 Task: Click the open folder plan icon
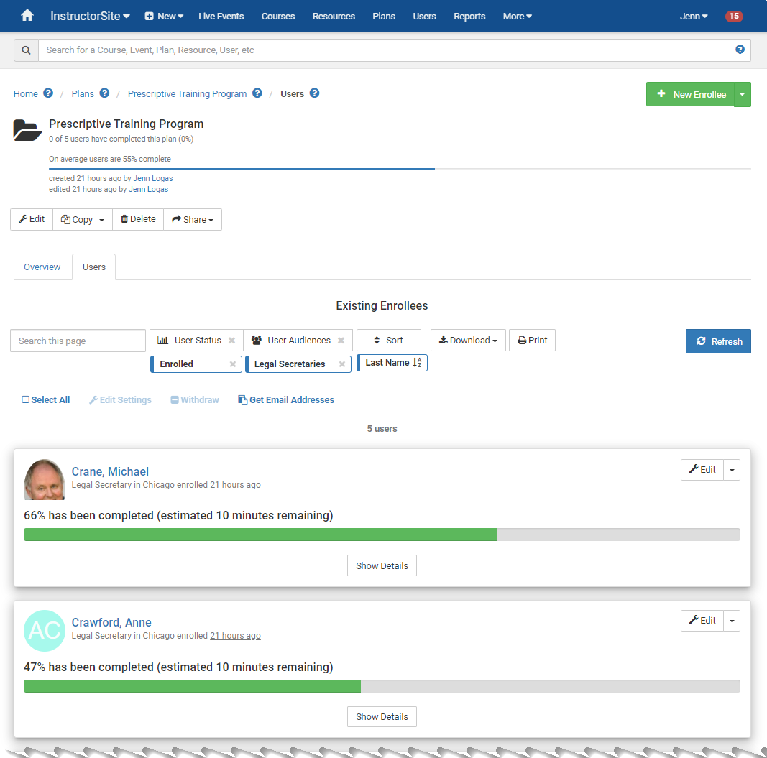pyautogui.click(x=27, y=130)
